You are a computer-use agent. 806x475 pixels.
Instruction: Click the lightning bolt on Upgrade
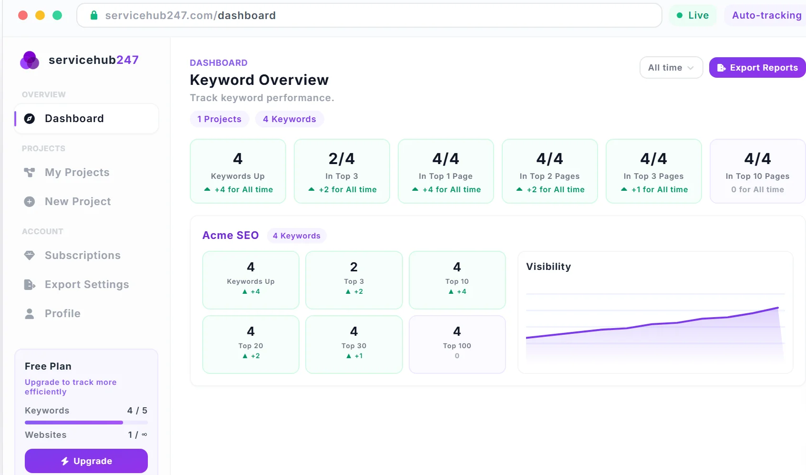click(x=65, y=461)
